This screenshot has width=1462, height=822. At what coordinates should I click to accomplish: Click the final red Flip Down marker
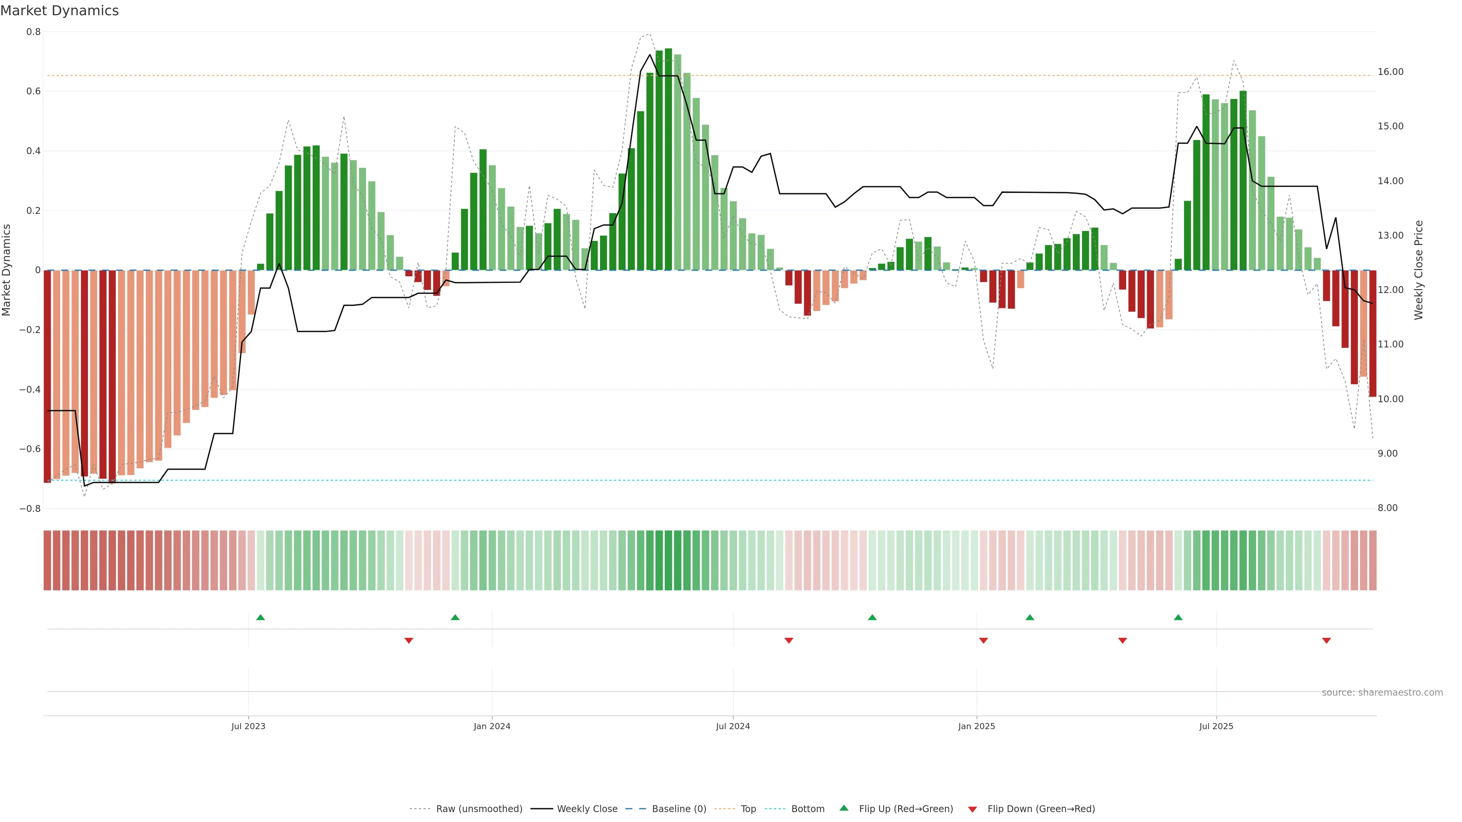point(1326,640)
